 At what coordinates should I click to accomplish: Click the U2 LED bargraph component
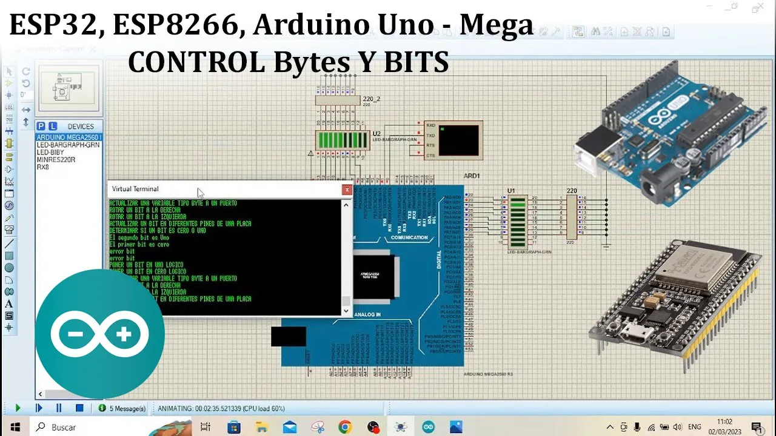click(x=343, y=140)
